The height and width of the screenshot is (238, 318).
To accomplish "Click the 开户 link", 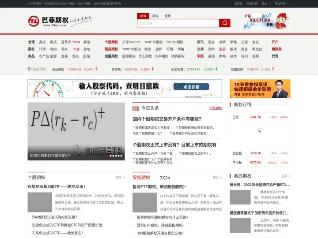I will [275, 42].
